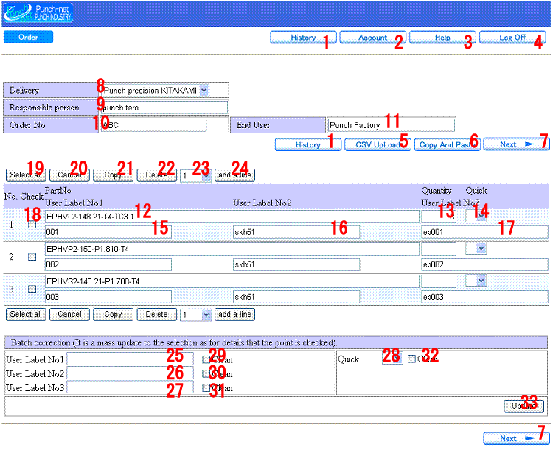
Task: Click the 001 user label field
Action: pos(108,232)
